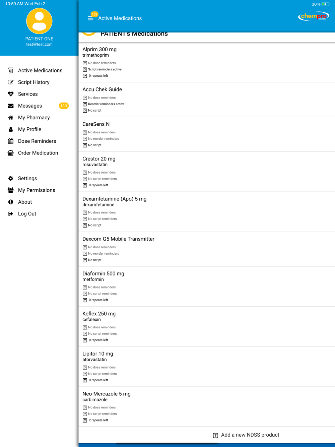Open the Script History menu item
This screenshot has height=447, width=335.
coord(33,82)
